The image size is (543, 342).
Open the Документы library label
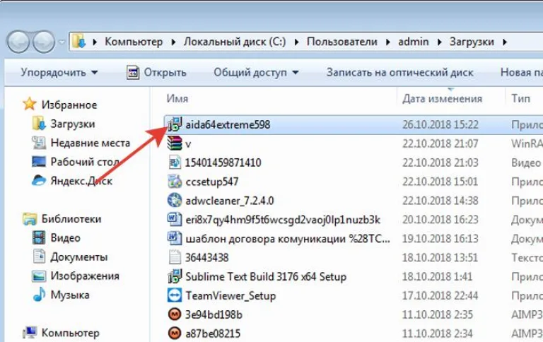tap(79, 256)
